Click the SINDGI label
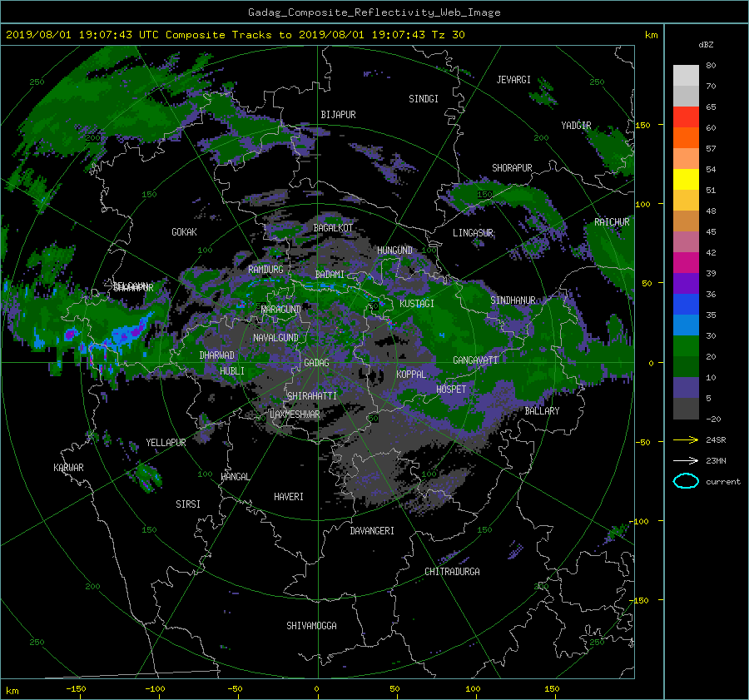The image size is (749, 700). point(424,99)
